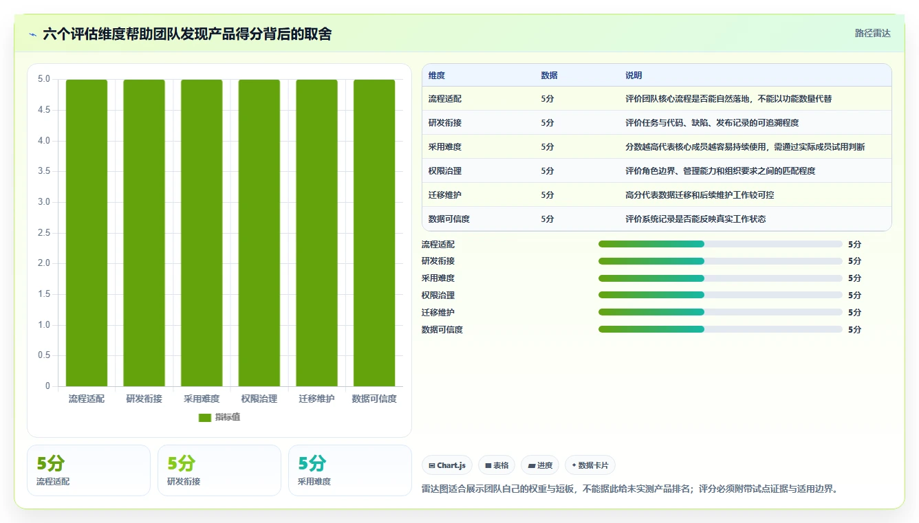The height and width of the screenshot is (523, 919).
Task: Click the 流程适配 x-axis label
Action: (x=87, y=399)
